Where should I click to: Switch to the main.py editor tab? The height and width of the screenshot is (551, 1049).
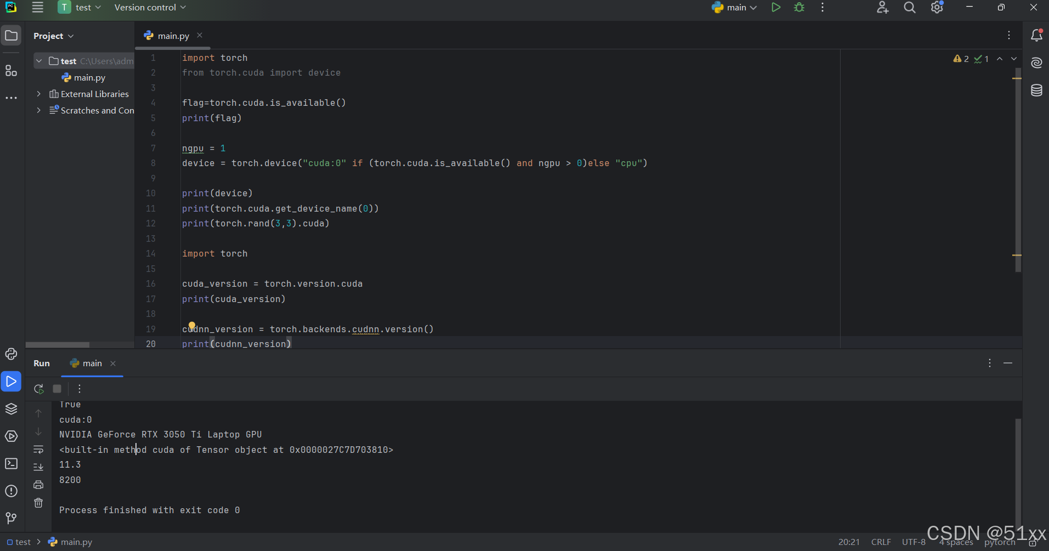(x=172, y=36)
